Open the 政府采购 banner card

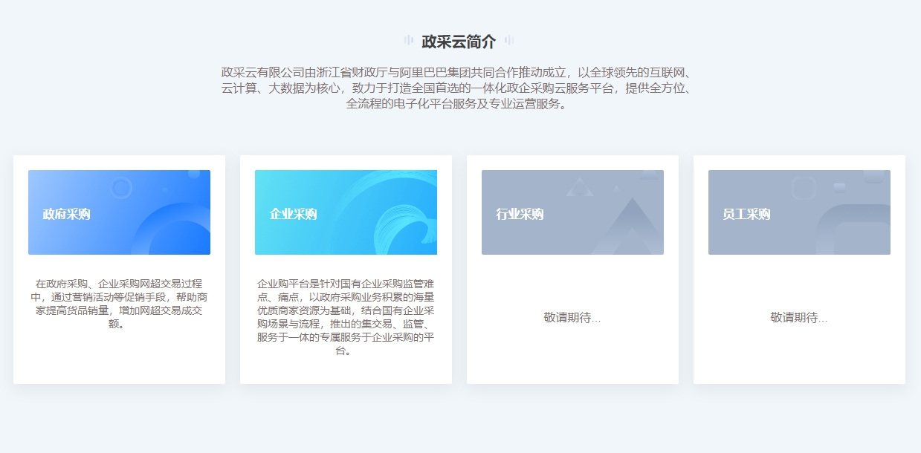119,212
